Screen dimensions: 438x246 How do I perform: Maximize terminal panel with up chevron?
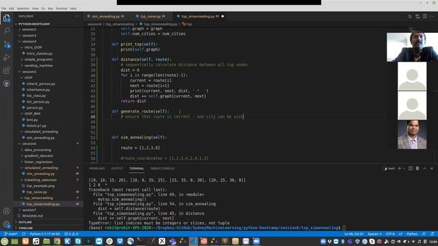[424, 168]
